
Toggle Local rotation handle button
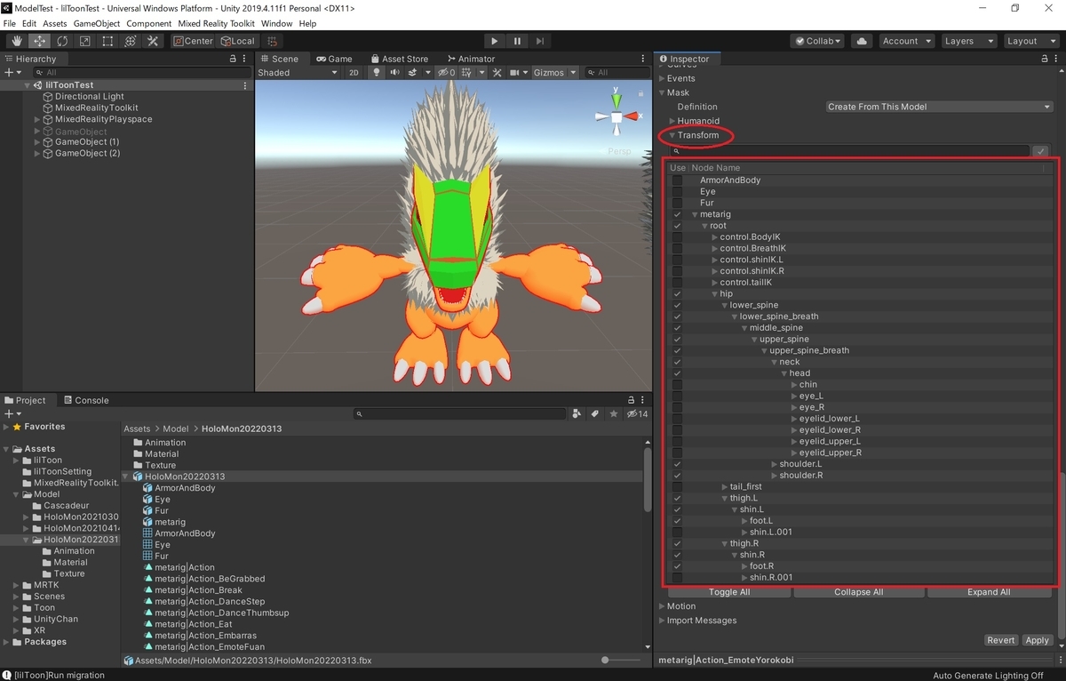tap(237, 41)
